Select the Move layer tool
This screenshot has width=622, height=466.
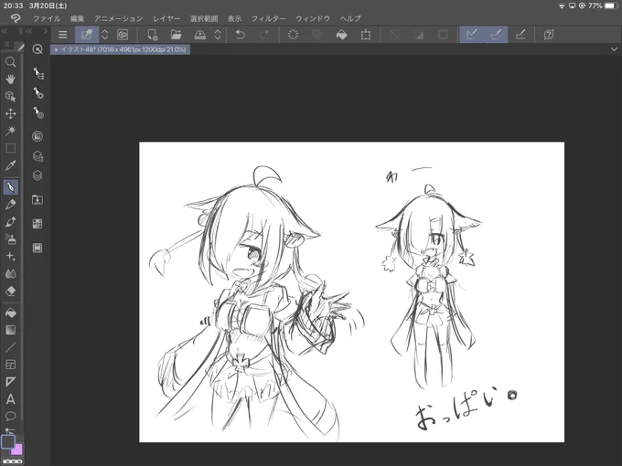[x=11, y=113]
